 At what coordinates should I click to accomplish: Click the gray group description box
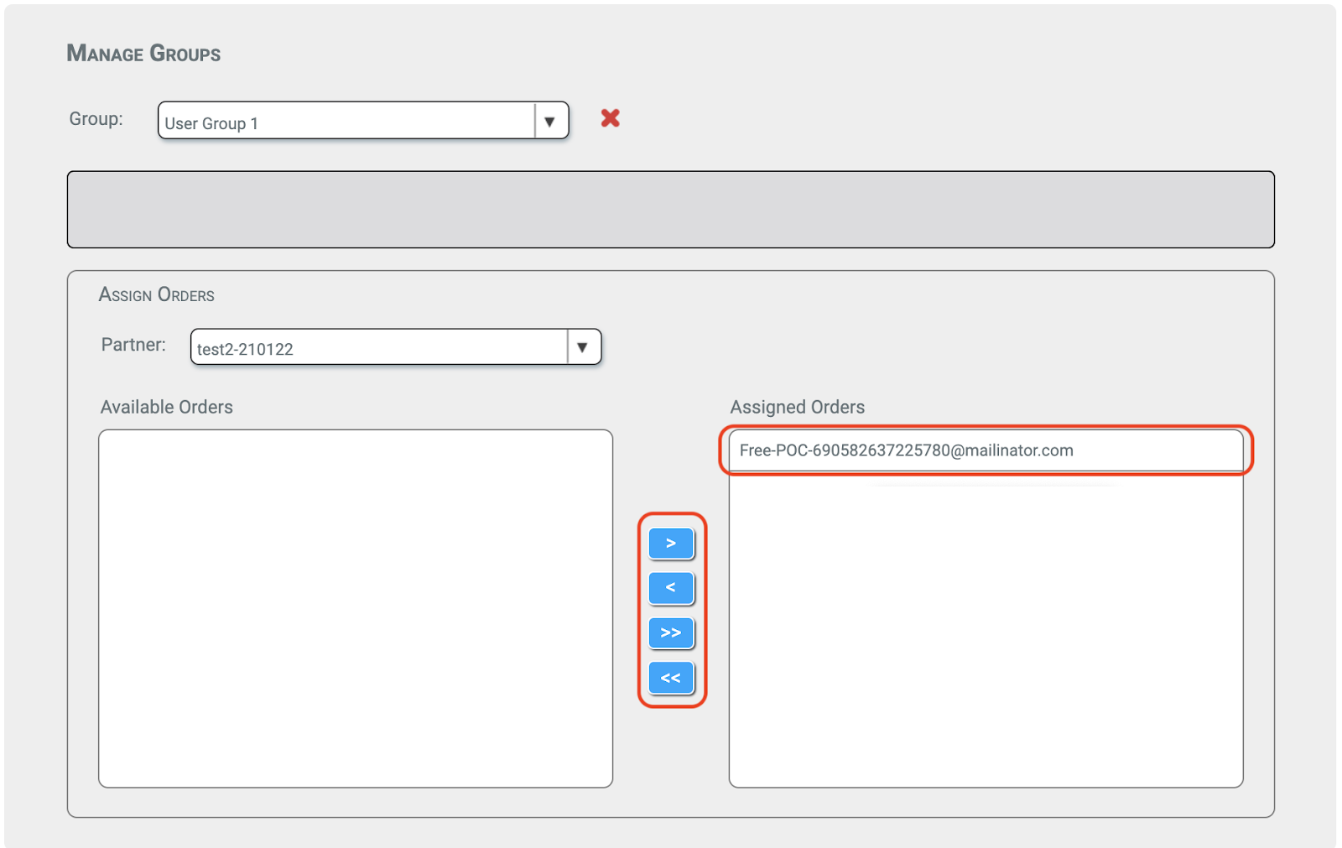click(x=671, y=210)
